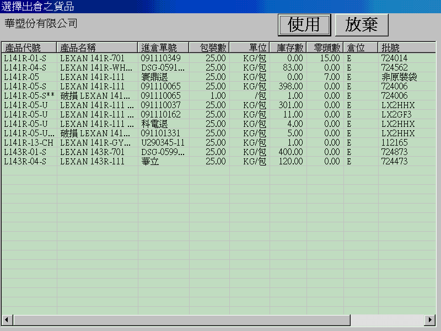441x331 pixels.
Task: Click product name LEXAN 141R-701
Action: point(92,58)
